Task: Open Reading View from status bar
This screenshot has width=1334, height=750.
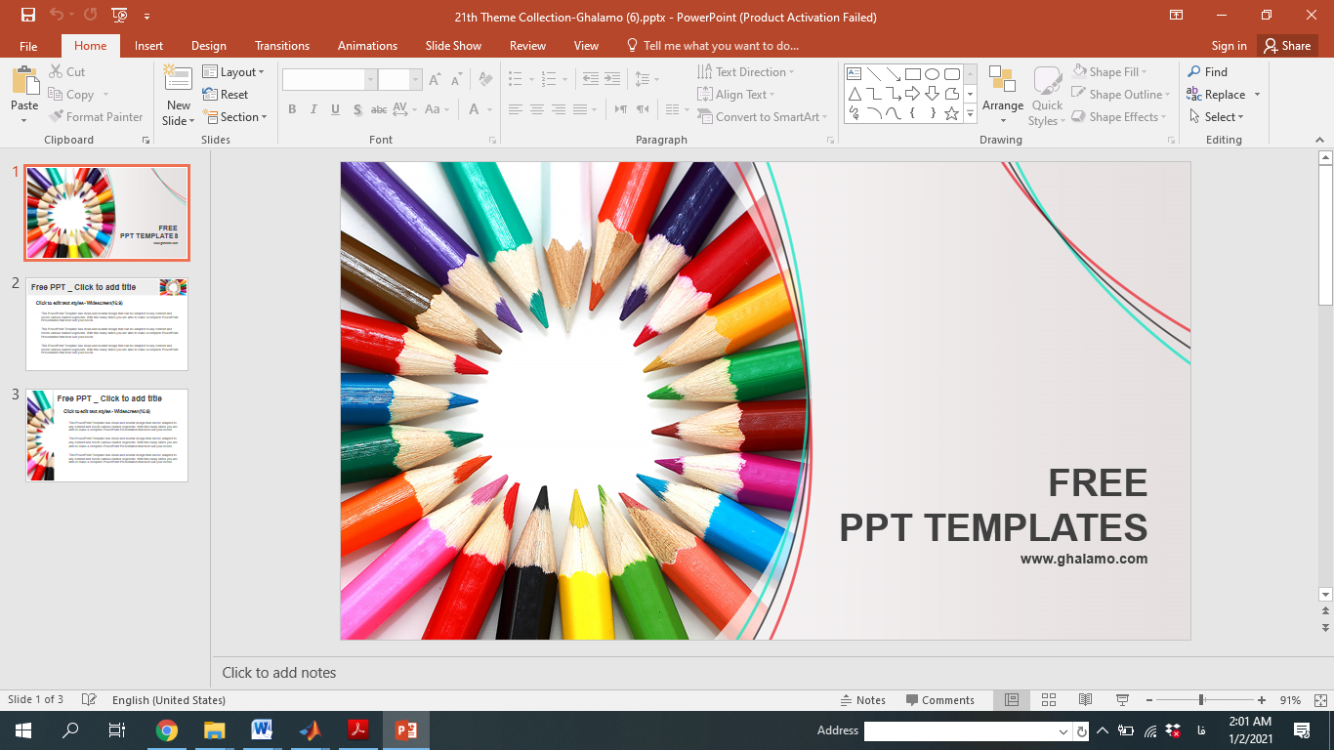Action: (1085, 700)
